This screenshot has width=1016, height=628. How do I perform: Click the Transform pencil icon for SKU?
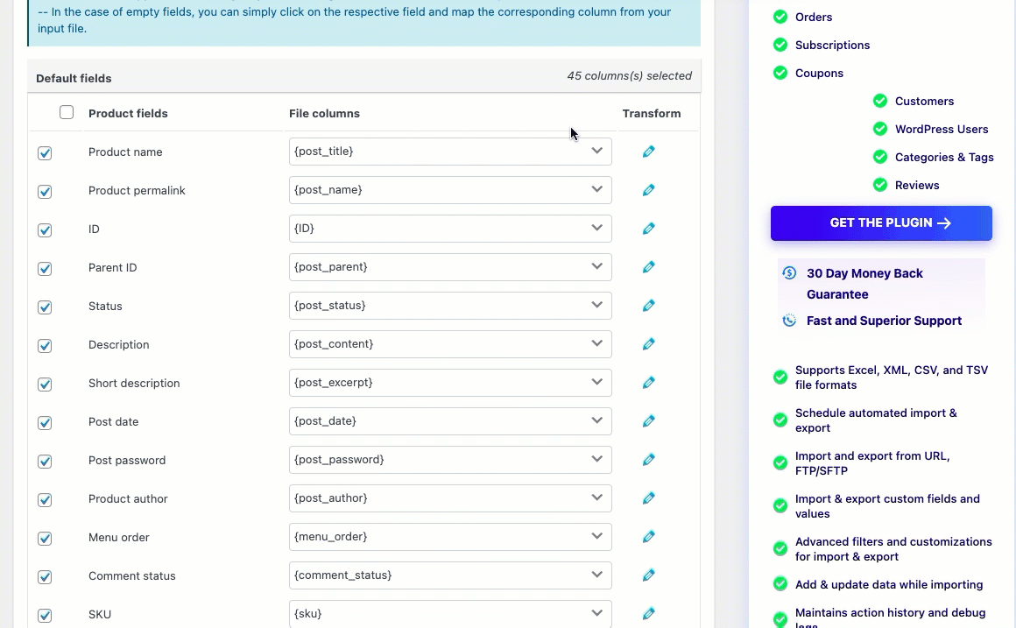click(648, 614)
